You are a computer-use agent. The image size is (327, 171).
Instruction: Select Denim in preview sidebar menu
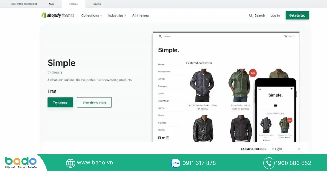click(161, 79)
